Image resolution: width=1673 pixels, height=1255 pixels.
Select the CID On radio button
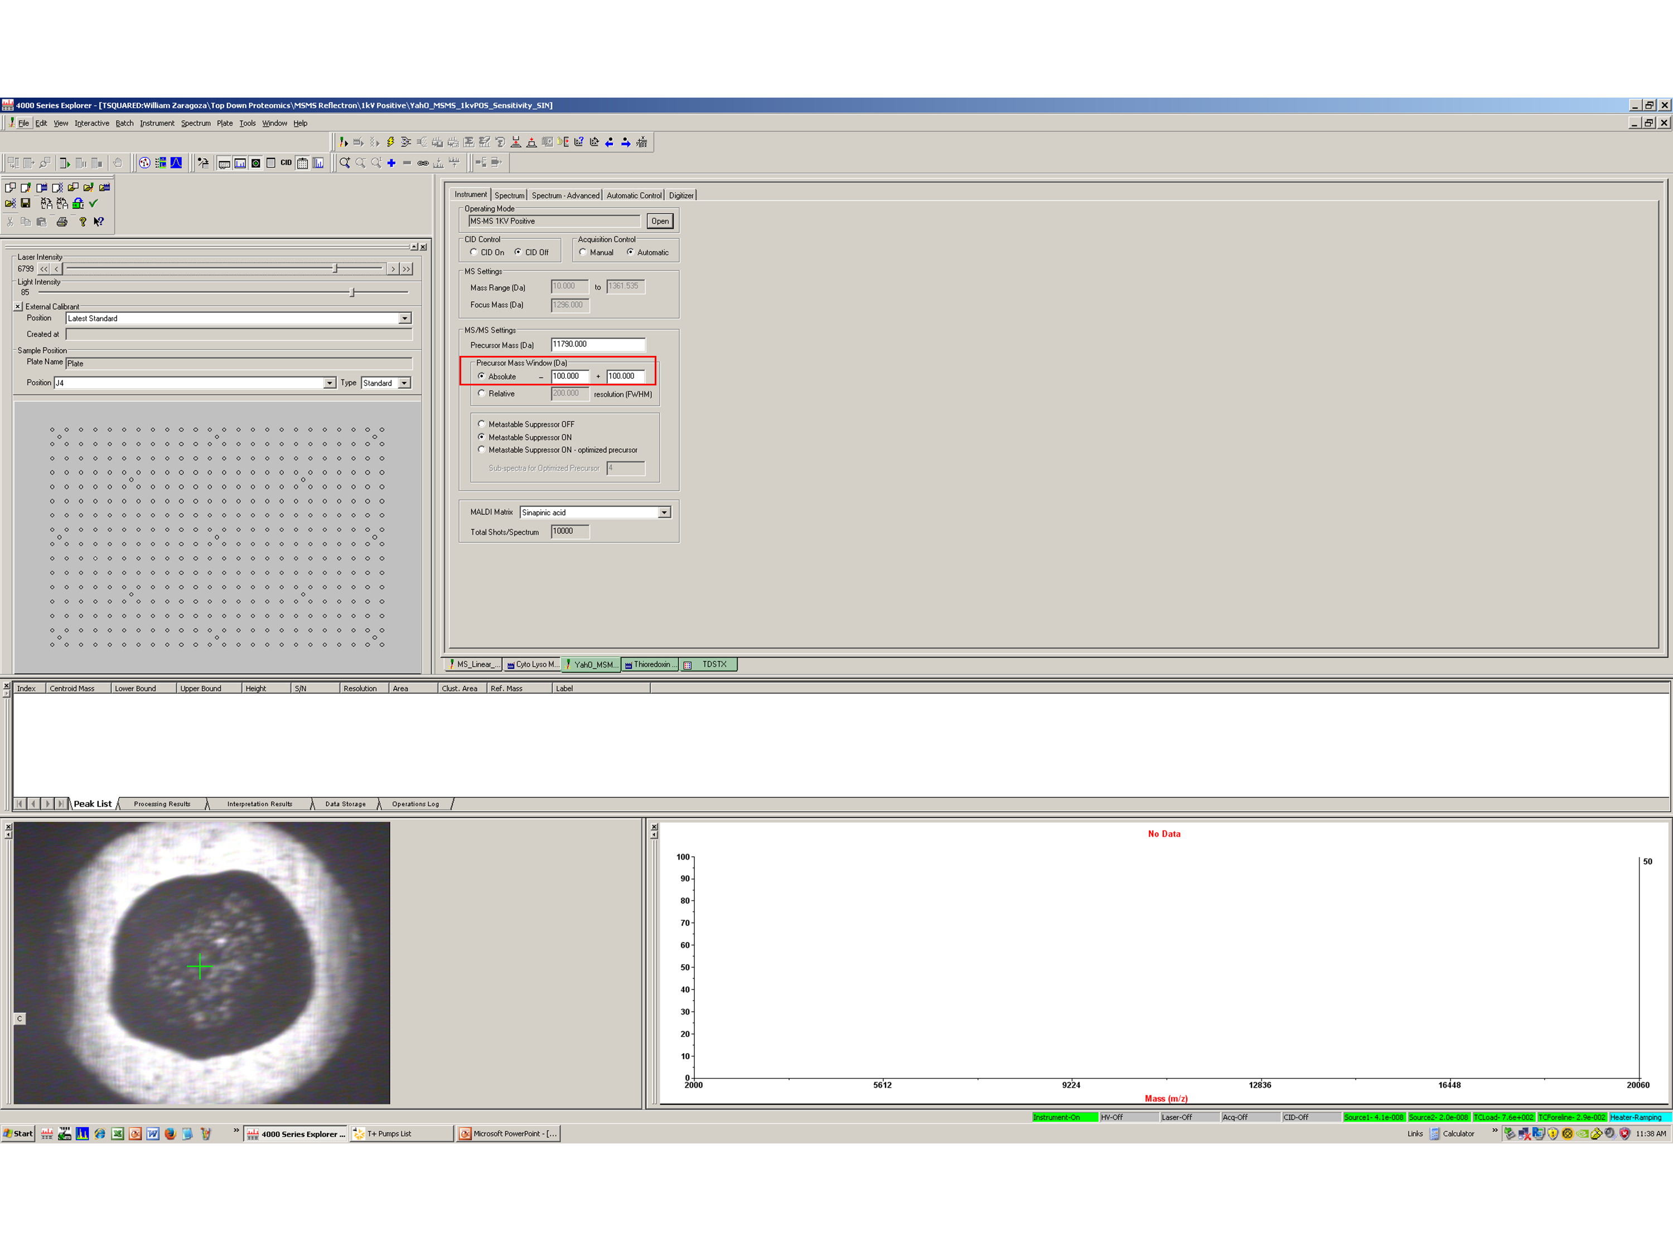coord(474,252)
